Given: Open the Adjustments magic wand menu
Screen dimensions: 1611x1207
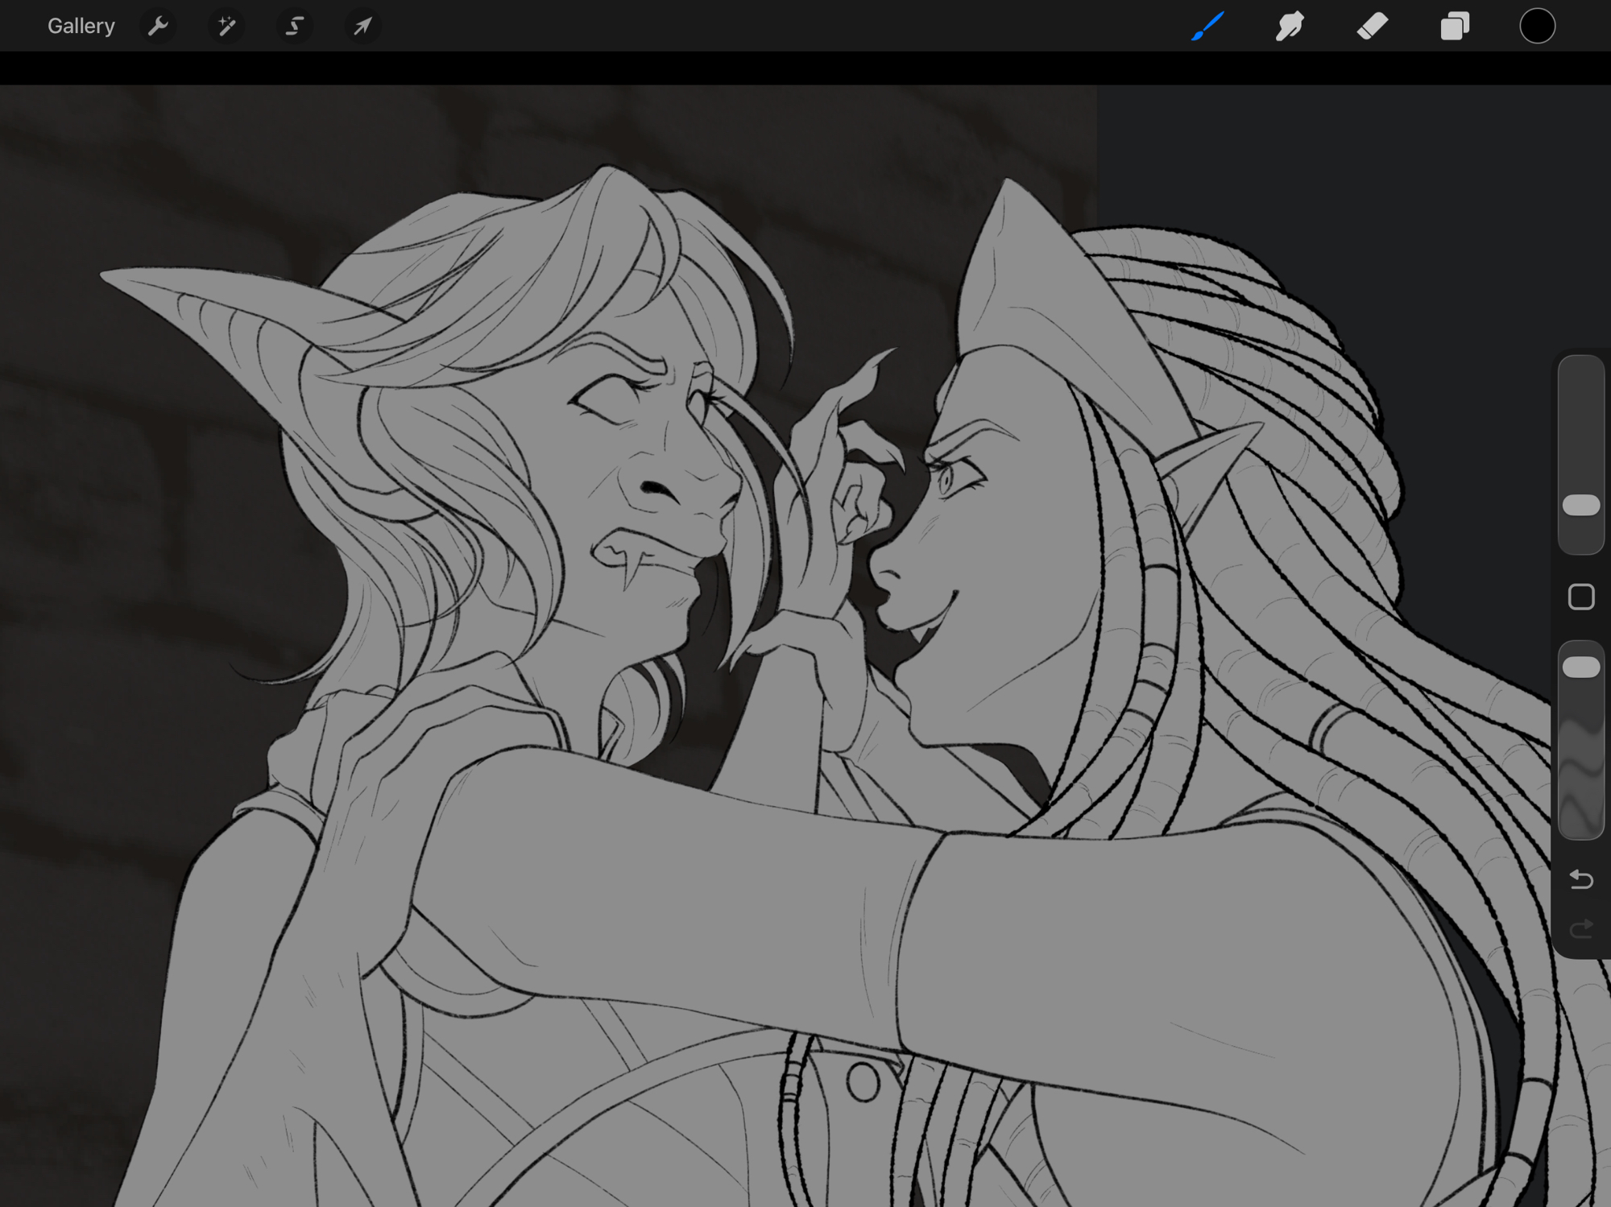Looking at the screenshot, I should click(226, 27).
